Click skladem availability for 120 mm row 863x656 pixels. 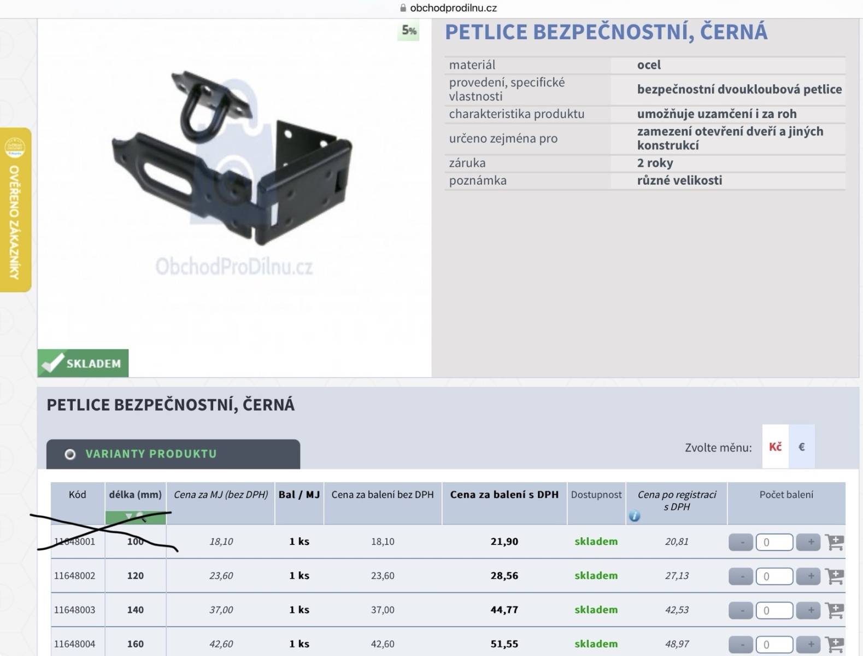[x=596, y=576]
